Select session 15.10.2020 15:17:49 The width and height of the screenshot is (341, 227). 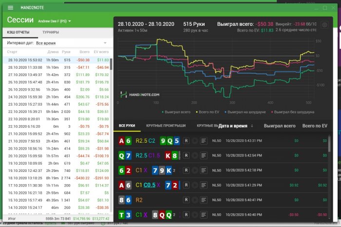57,200
